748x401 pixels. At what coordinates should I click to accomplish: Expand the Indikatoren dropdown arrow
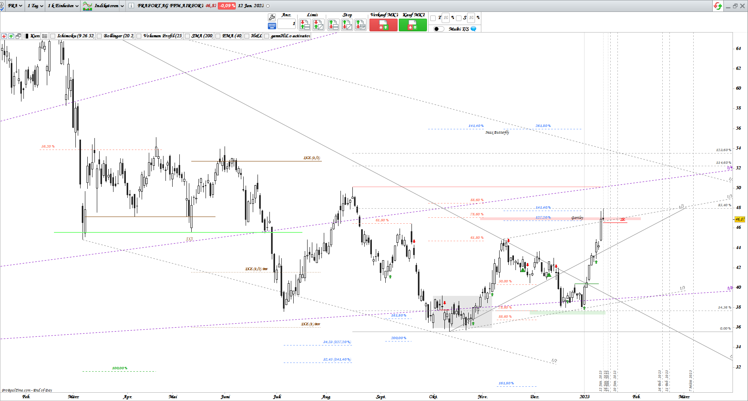(122, 6)
